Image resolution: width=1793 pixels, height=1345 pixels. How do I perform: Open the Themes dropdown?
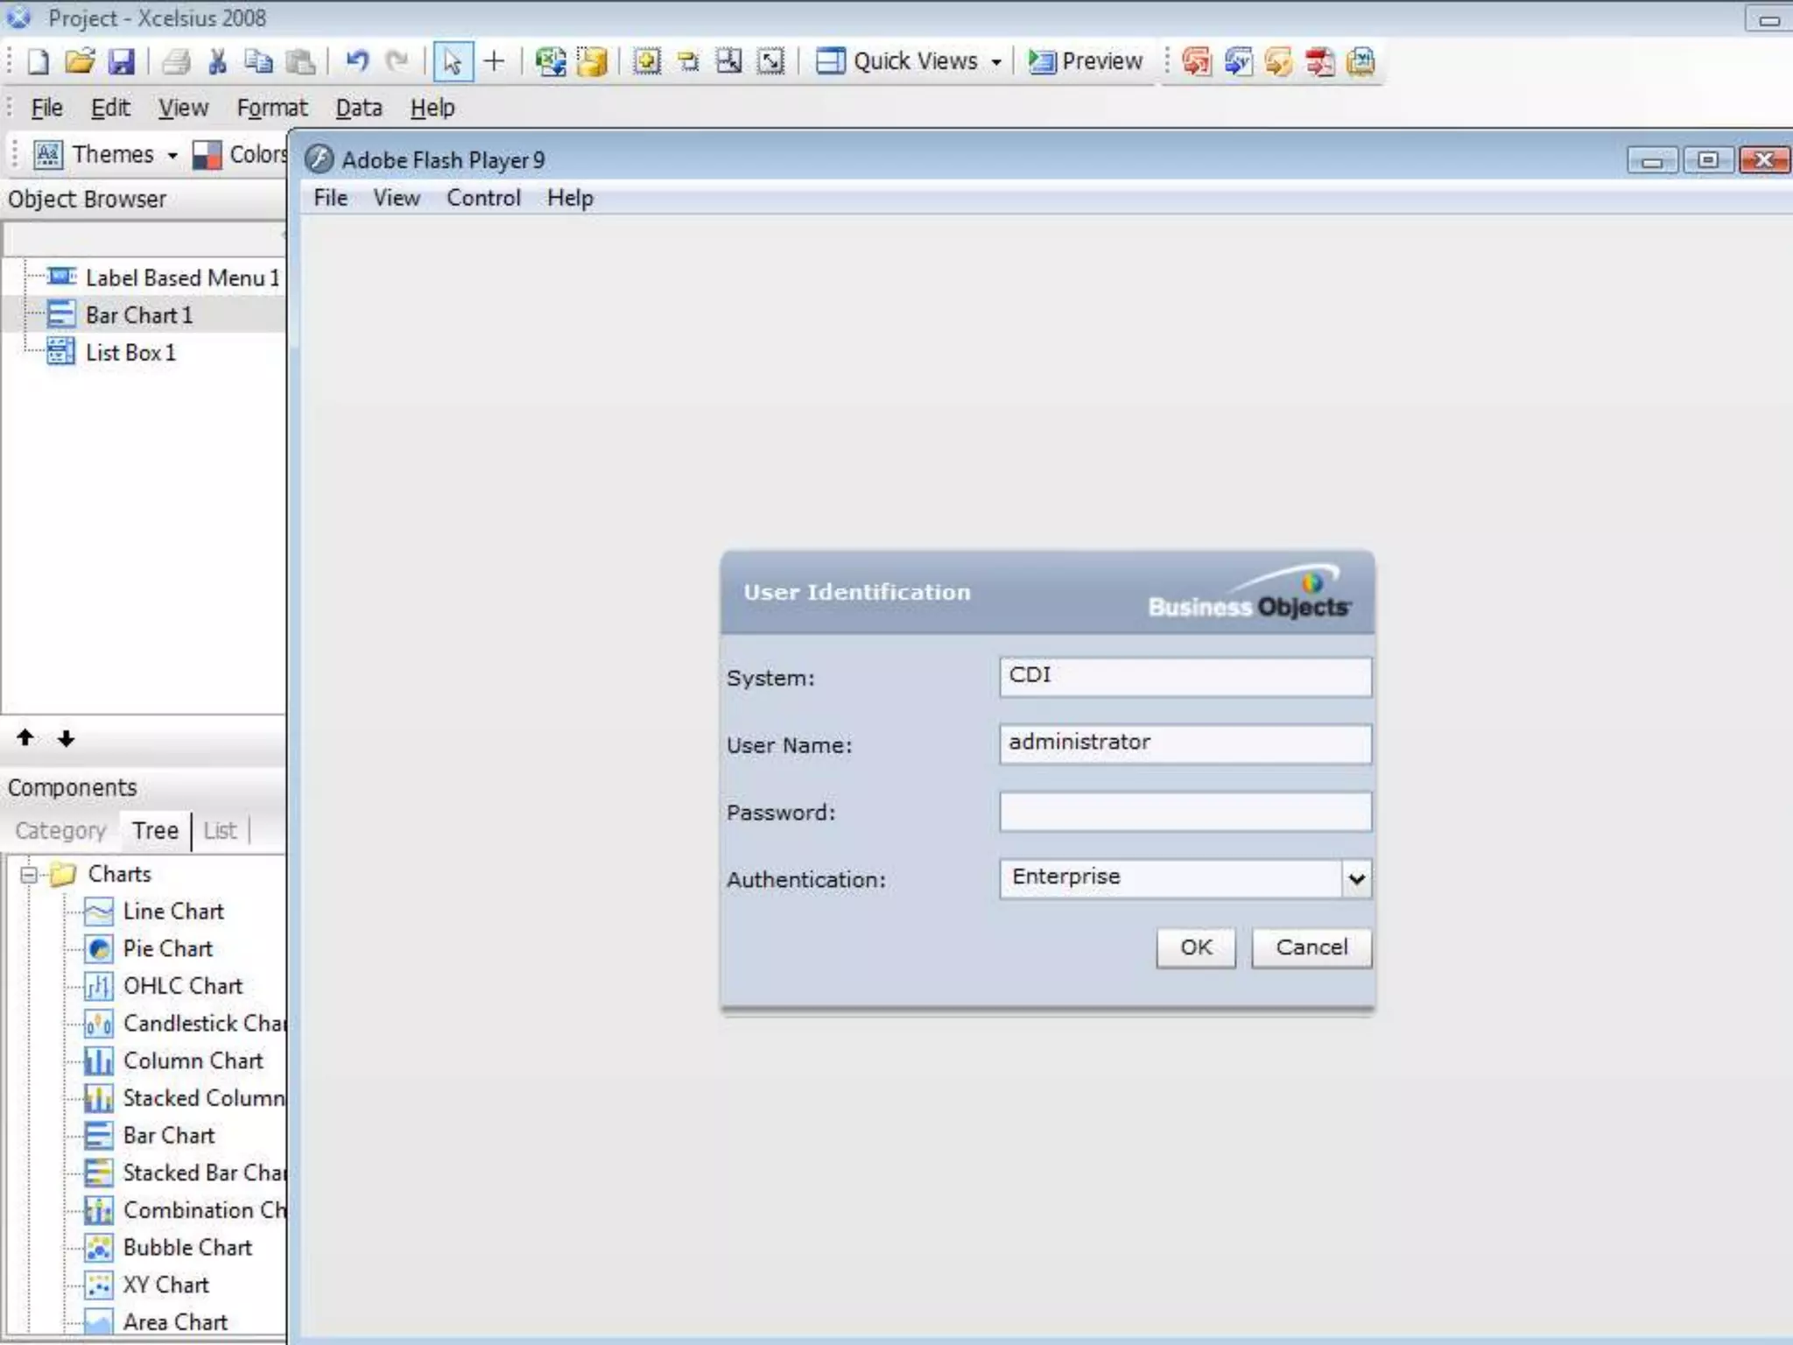pyautogui.click(x=106, y=155)
